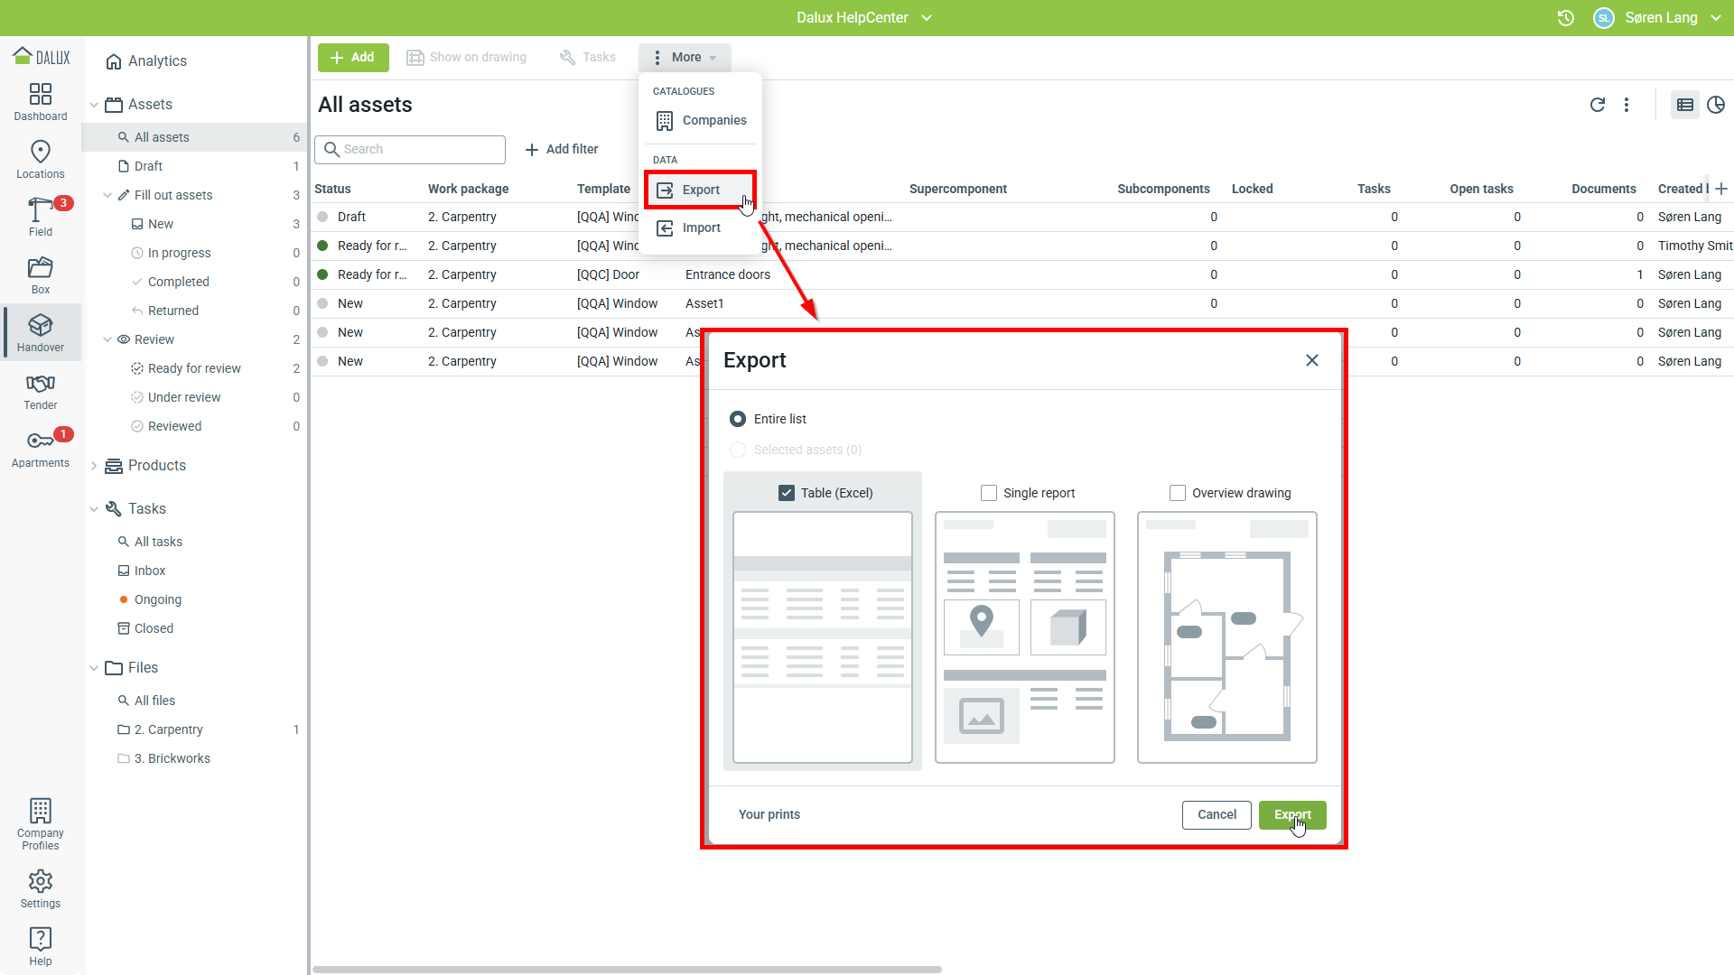Open the Tender module icon

point(41,391)
